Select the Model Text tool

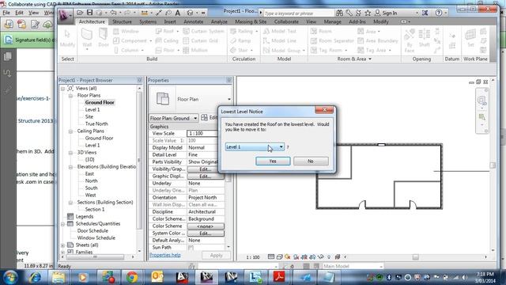280,32
